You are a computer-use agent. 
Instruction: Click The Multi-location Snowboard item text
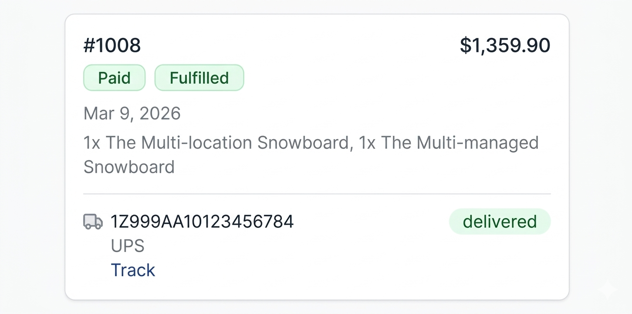pyautogui.click(x=229, y=143)
